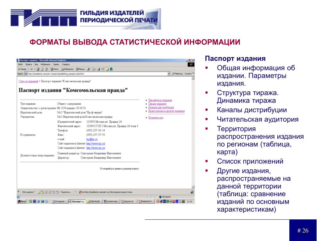Viewport: 322px width, 241px height.
Task: Click the 'Сунгоркин Владимир Николаевич' editor name
Action: tap(101, 153)
